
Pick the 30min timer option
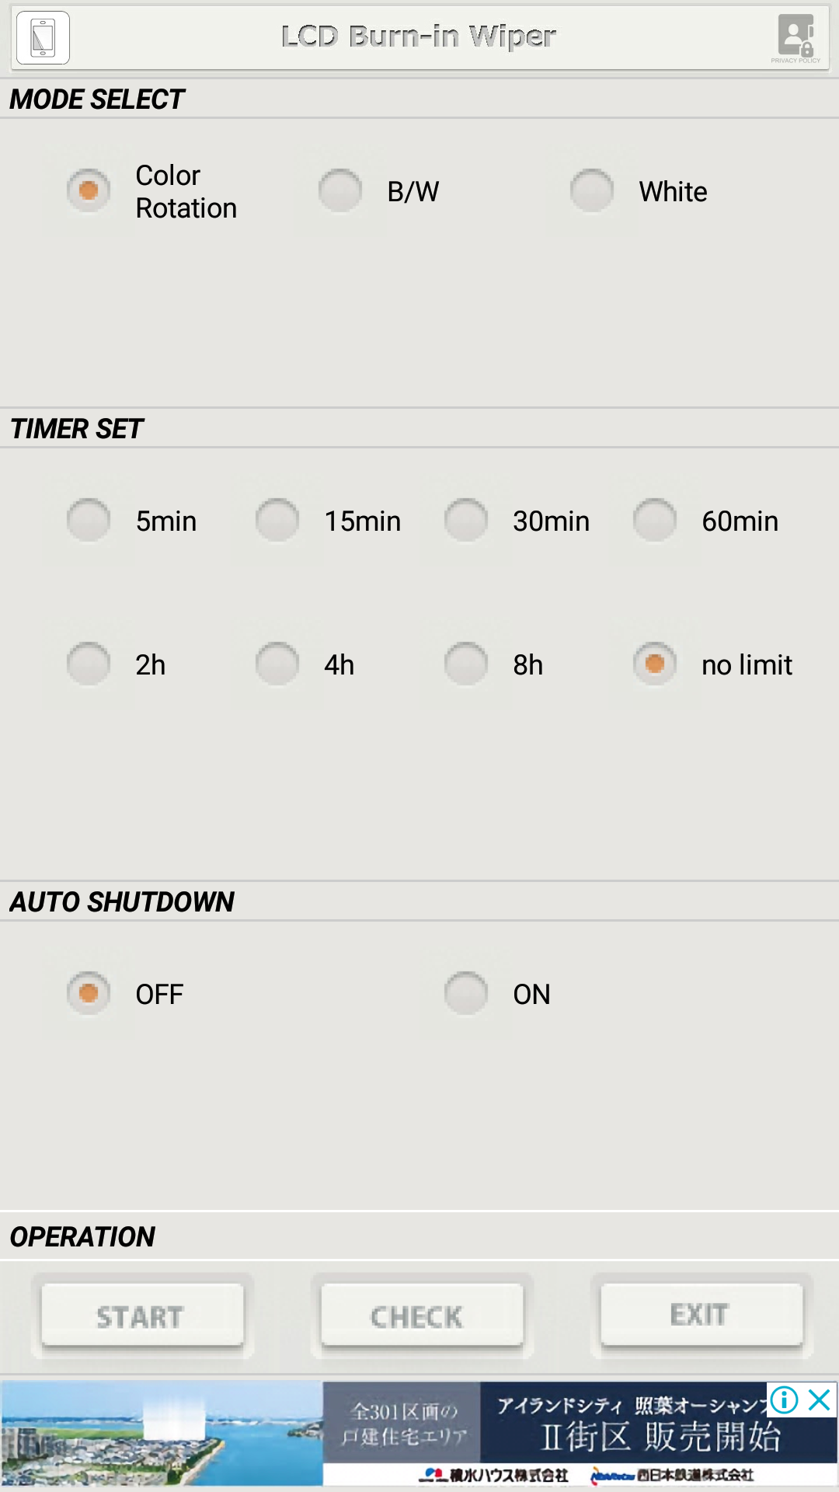(x=466, y=520)
